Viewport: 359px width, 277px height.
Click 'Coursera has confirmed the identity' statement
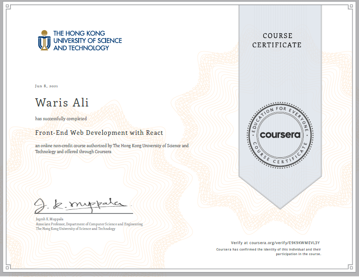(x=268, y=251)
